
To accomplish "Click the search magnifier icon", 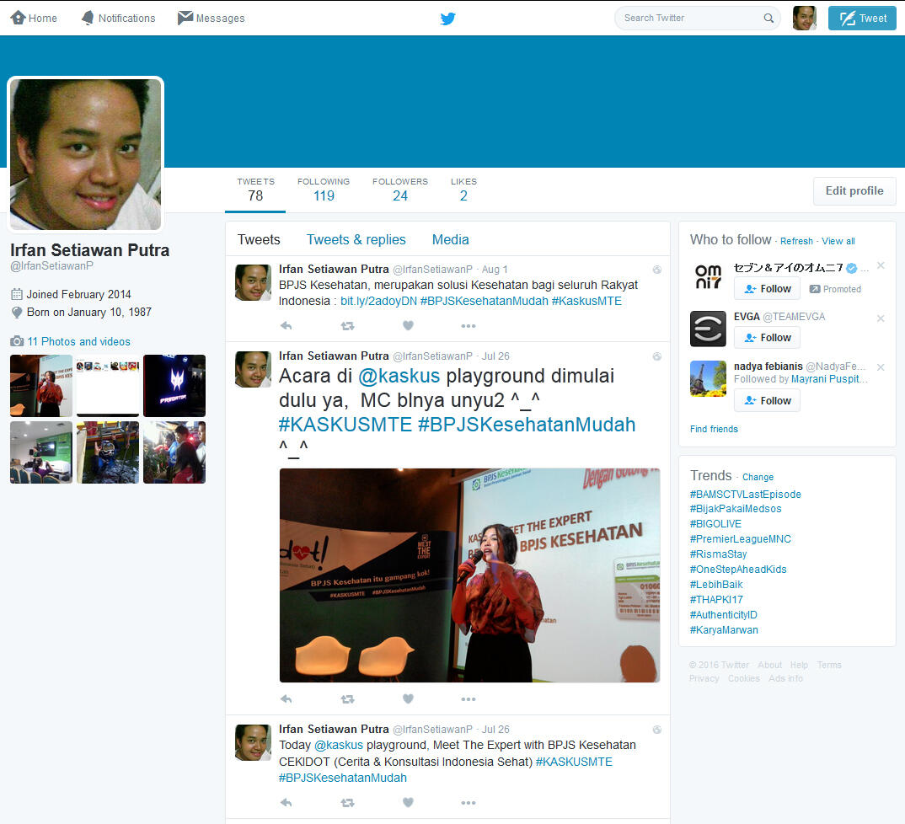I will 768,18.
